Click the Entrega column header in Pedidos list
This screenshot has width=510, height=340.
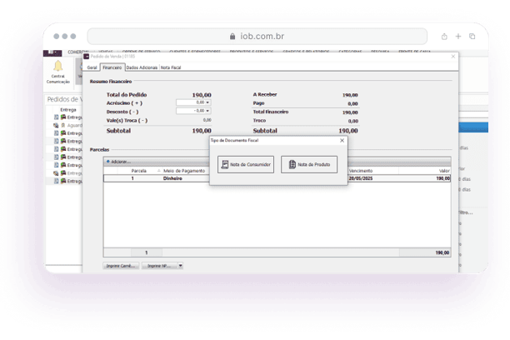click(68, 110)
